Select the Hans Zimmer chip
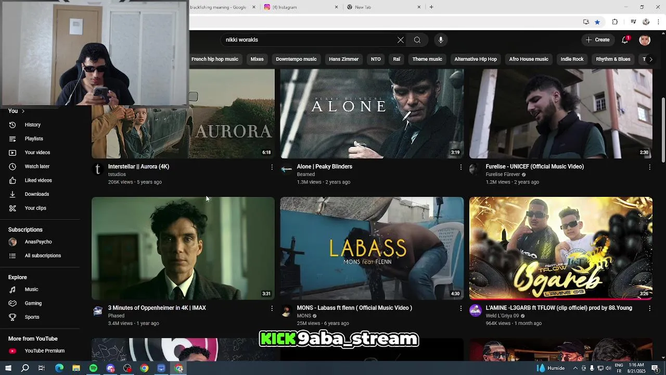666x375 pixels. click(344, 59)
